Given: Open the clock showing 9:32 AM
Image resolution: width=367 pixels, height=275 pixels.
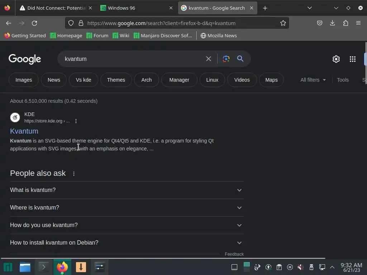Looking at the screenshot, I should click(x=351, y=267).
